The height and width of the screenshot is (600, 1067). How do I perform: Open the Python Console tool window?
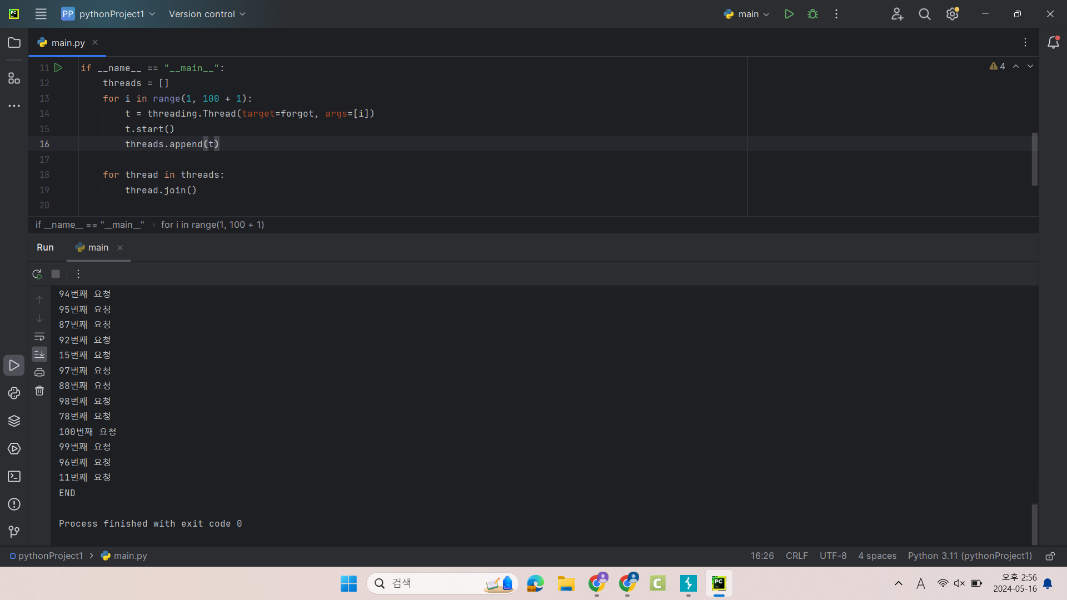14,393
